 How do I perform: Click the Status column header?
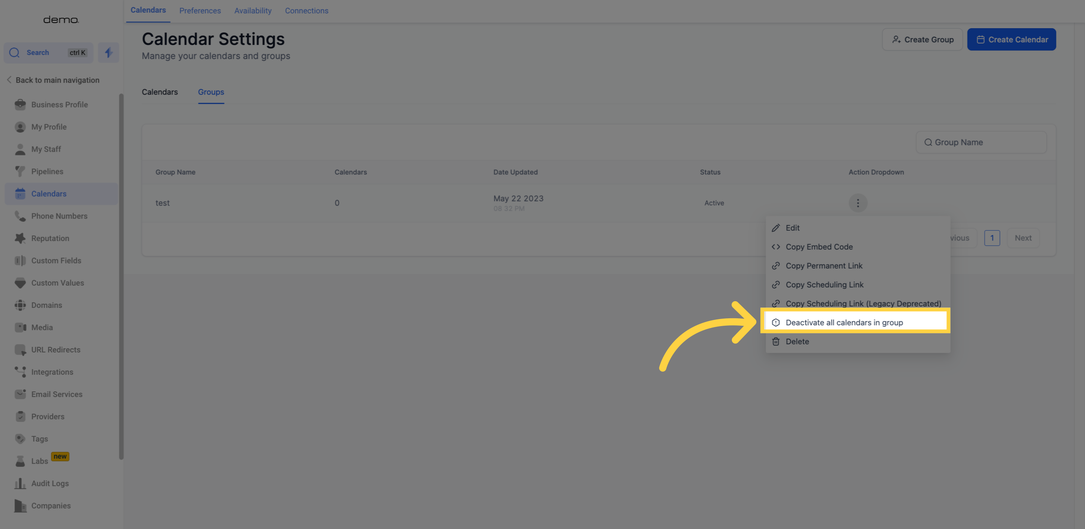pyautogui.click(x=710, y=172)
